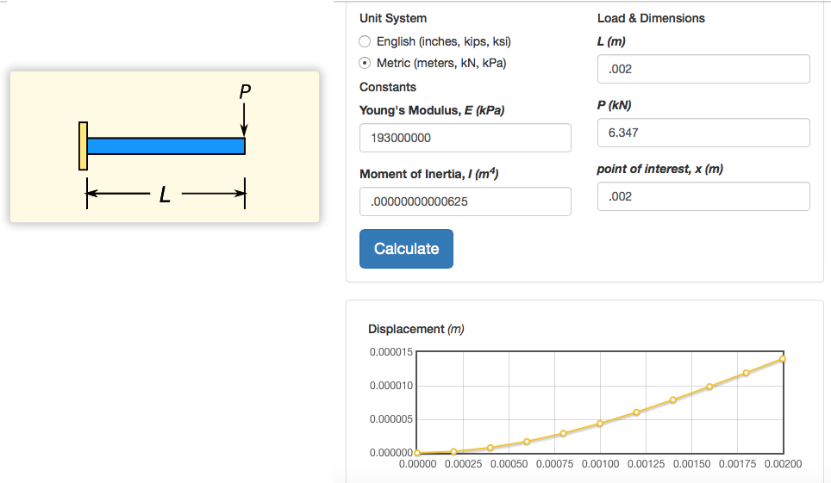The height and width of the screenshot is (483, 831).
Task: Click the chart data point at x 0.00200
Action: point(783,358)
